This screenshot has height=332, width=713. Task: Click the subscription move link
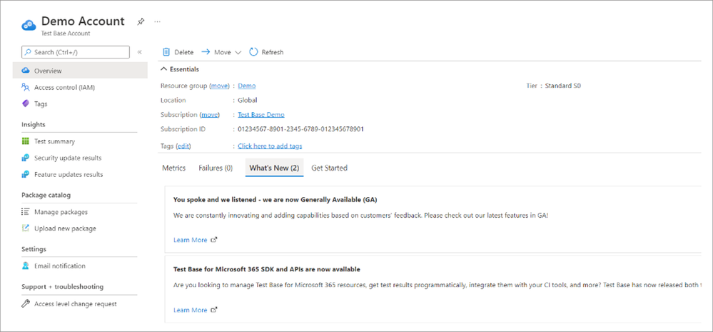pos(210,115)
